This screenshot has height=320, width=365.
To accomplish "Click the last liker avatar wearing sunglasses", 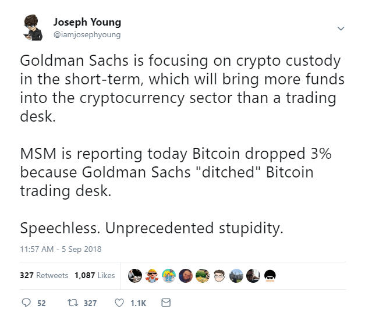I will tap(270, 275).
